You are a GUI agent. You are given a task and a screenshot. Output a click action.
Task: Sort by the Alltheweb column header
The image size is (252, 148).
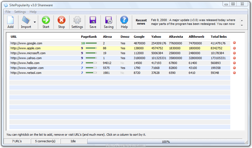tap(196, 37)
